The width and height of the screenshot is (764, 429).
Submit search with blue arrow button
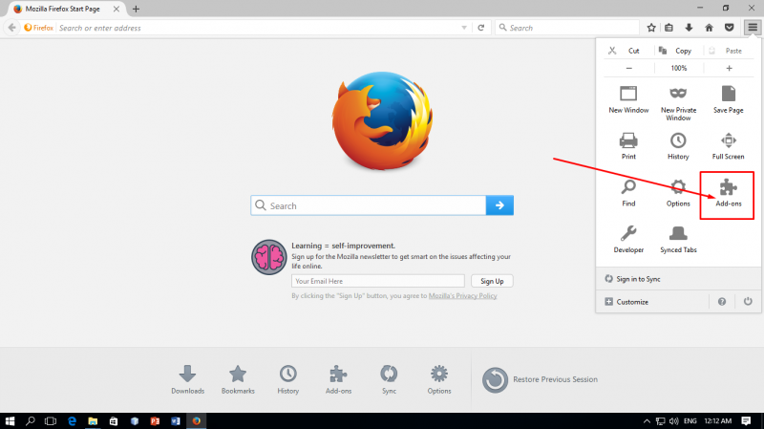499,205
